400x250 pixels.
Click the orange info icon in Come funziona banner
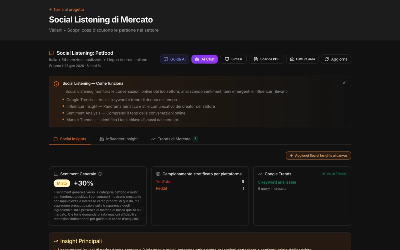click(56, 84)
